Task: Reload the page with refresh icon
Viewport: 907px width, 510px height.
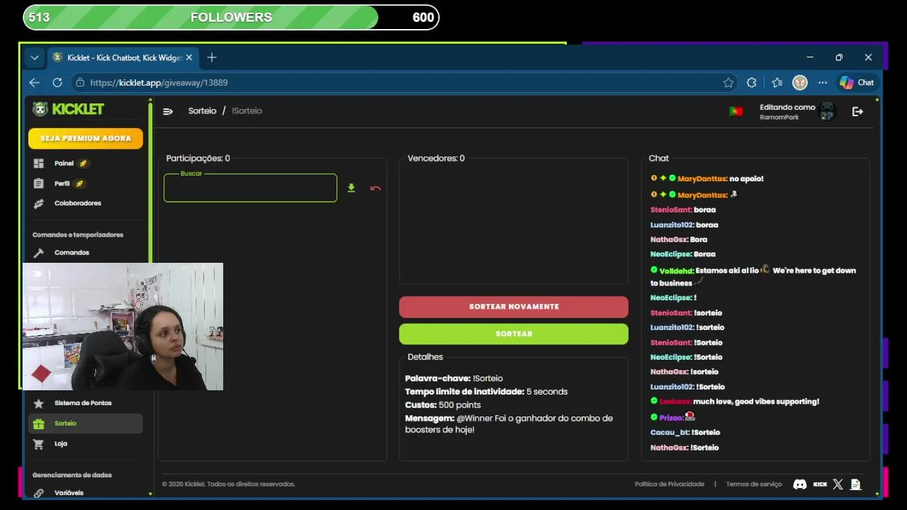Action: (57, 83)
